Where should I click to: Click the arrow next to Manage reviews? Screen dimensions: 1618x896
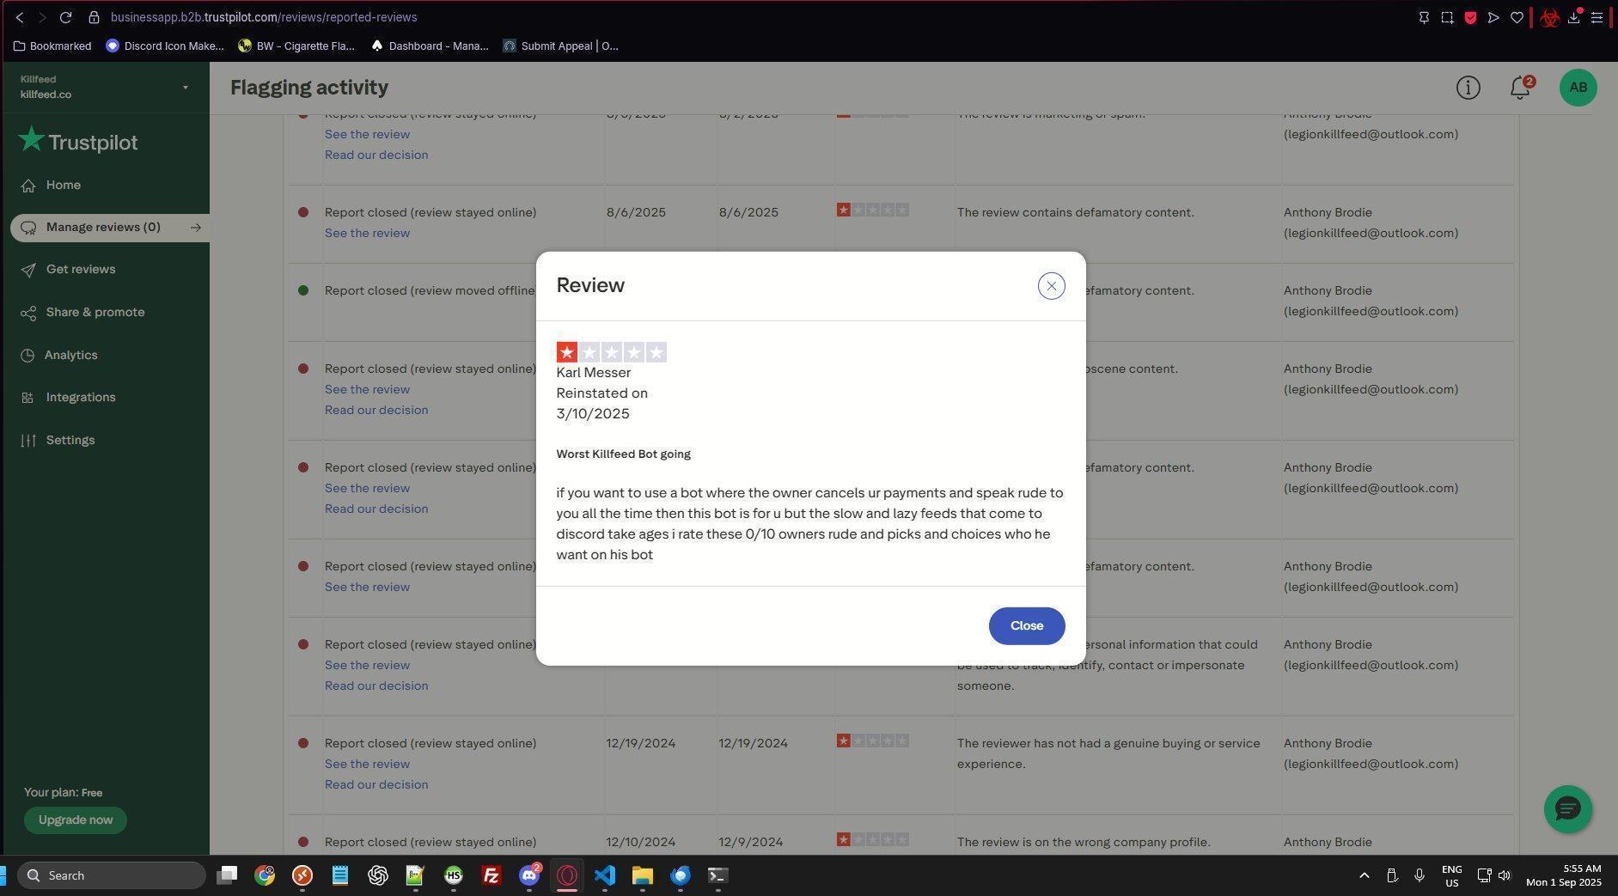click(196, 228)
